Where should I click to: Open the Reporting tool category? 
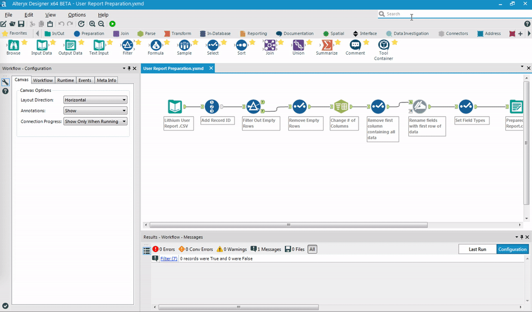click(253, 34)
